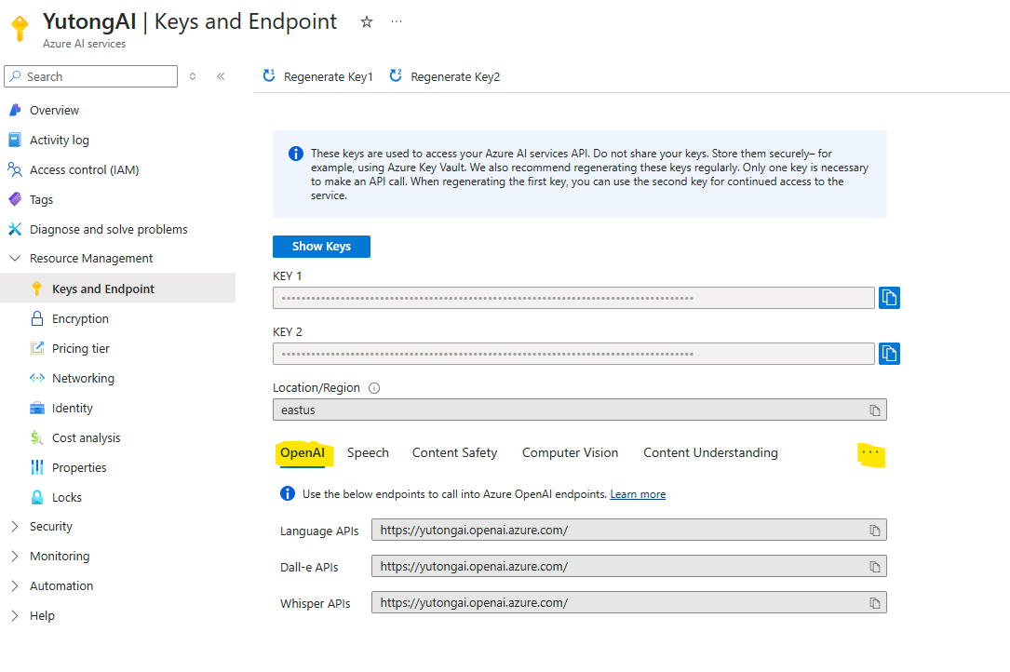Screen dimensions: 1010x672
Task: Click the Networking arrows icon
Action: [x=37, y=378]
